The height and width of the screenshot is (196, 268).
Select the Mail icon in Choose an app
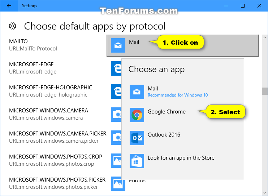[137, 92]
